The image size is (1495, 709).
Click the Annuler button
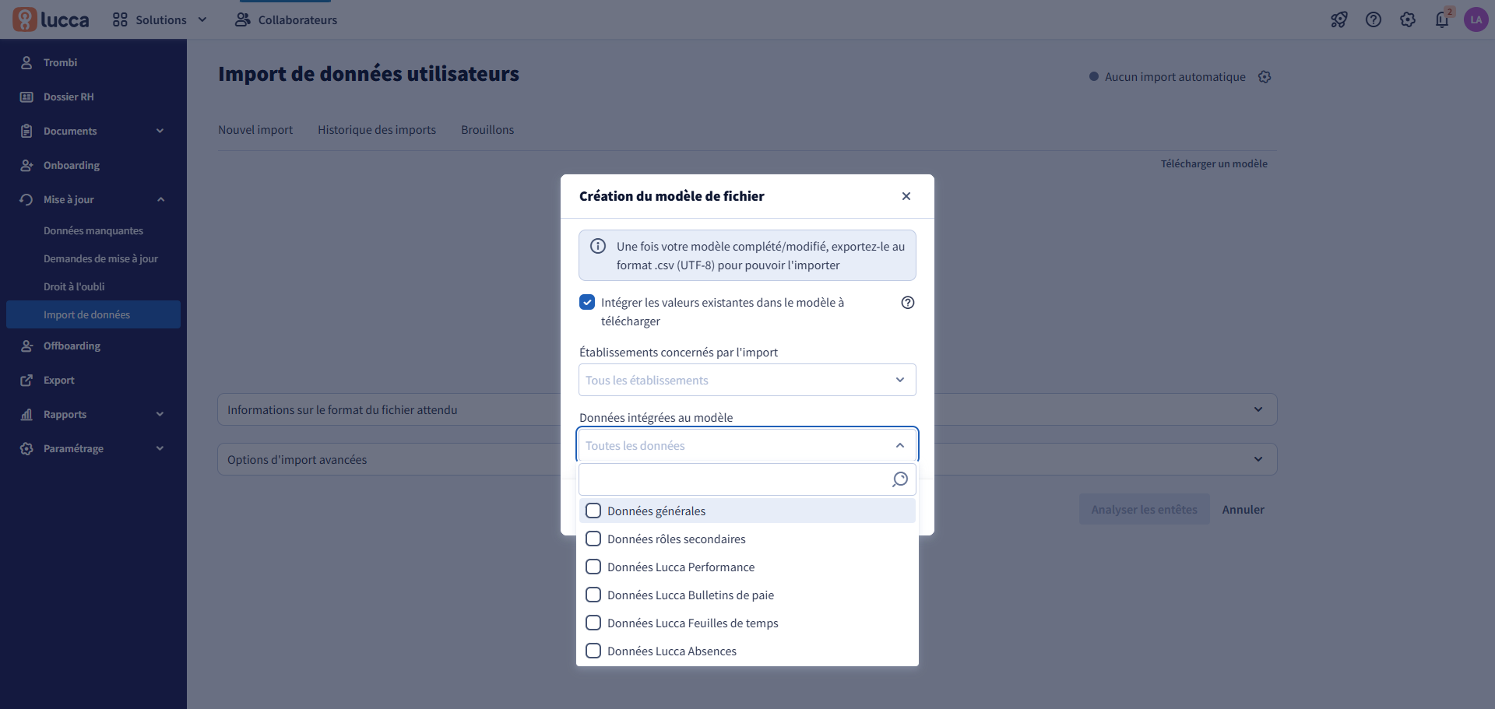1243,509
